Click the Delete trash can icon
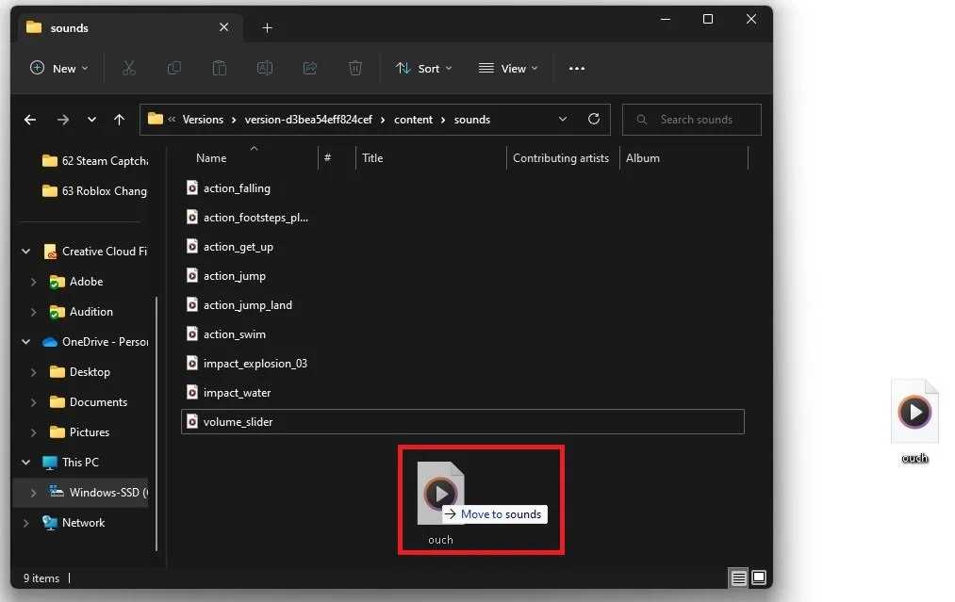The image size is (955, 602). click(x=355, y=68)
